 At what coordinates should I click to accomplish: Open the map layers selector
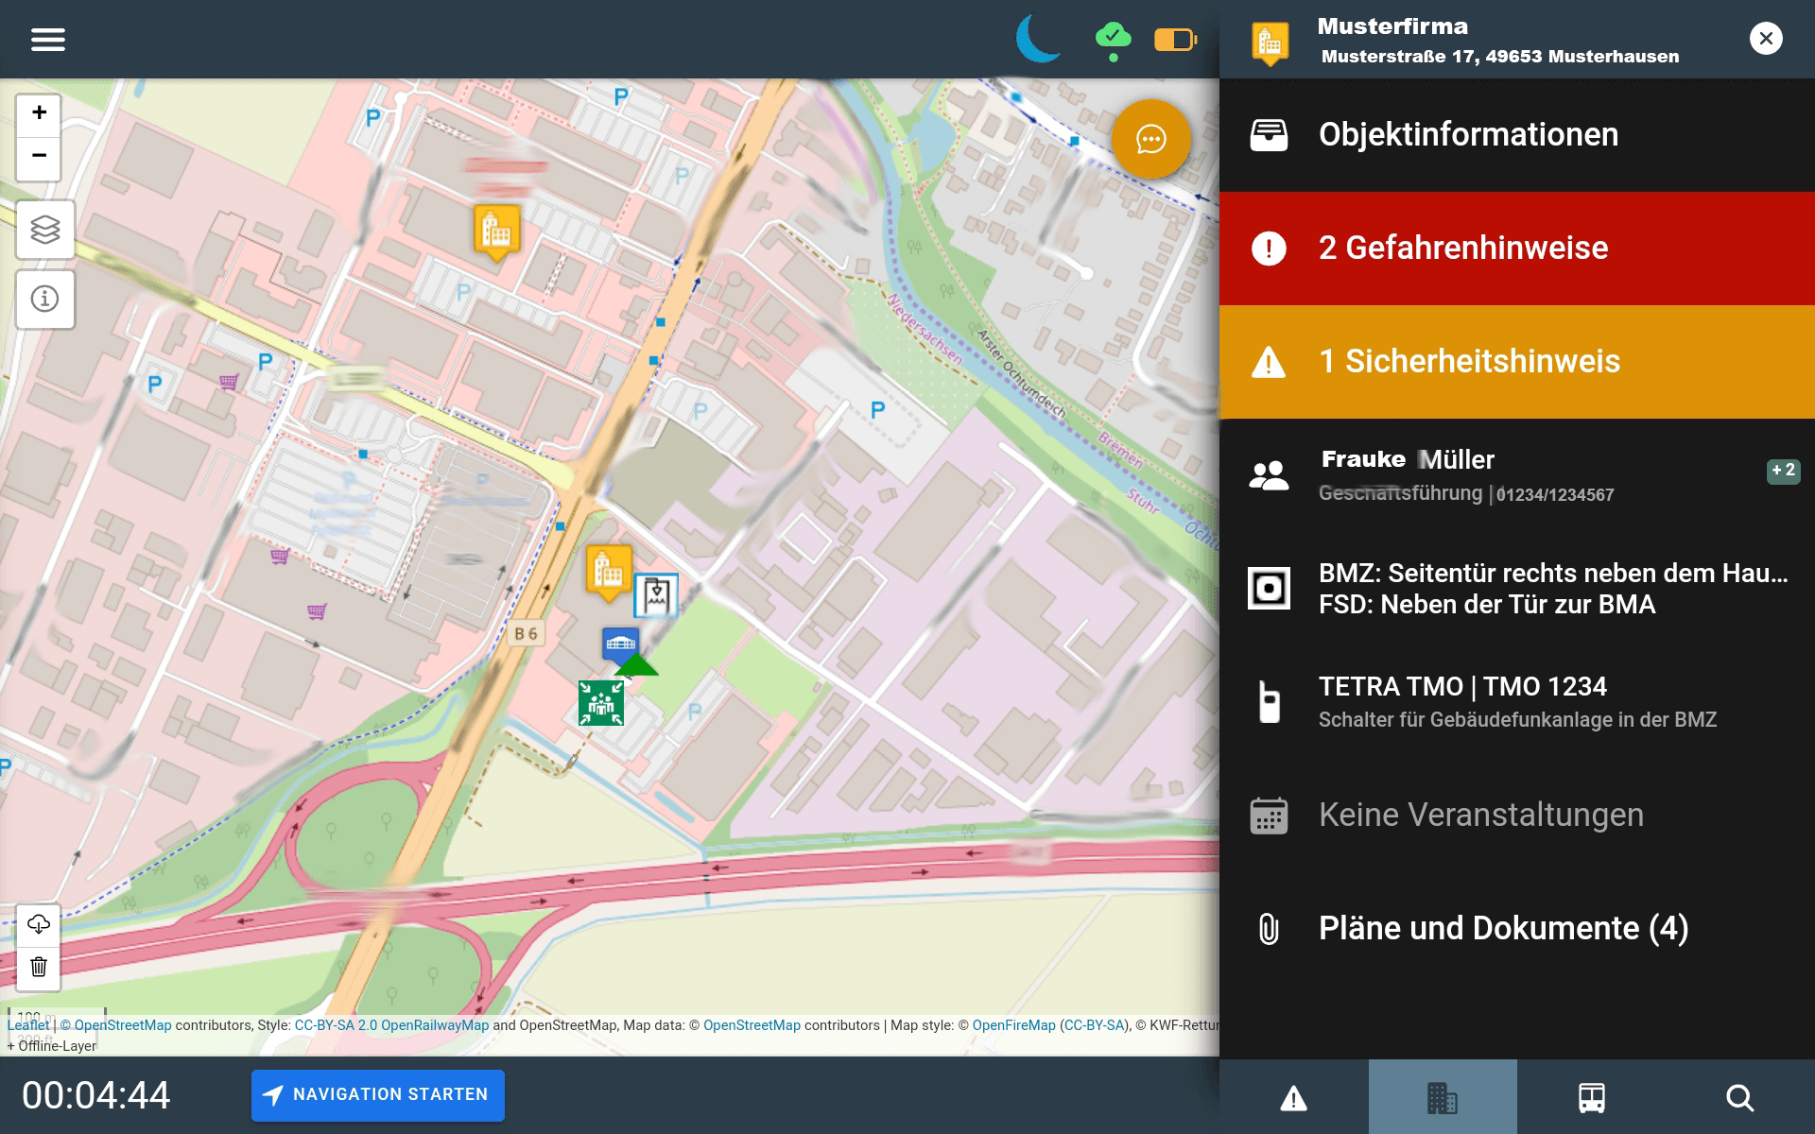click(x=44, y=230)
